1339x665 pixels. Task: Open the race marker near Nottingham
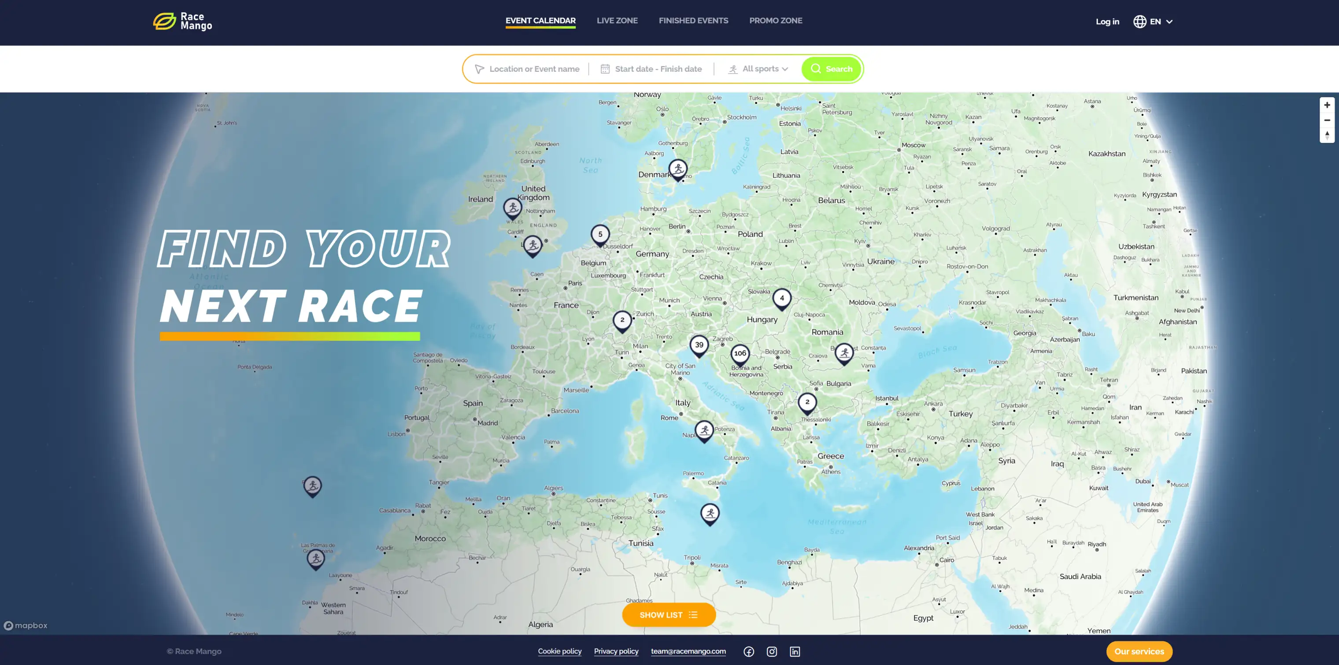point(513,209)
